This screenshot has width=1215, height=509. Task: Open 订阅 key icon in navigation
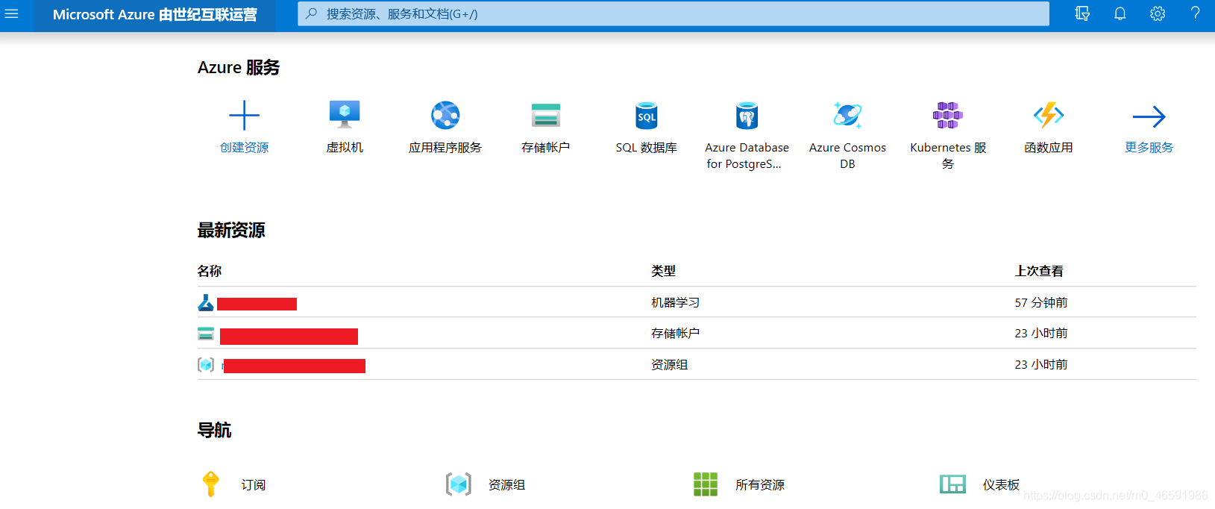pyautogui.click(x=211, y=484)
